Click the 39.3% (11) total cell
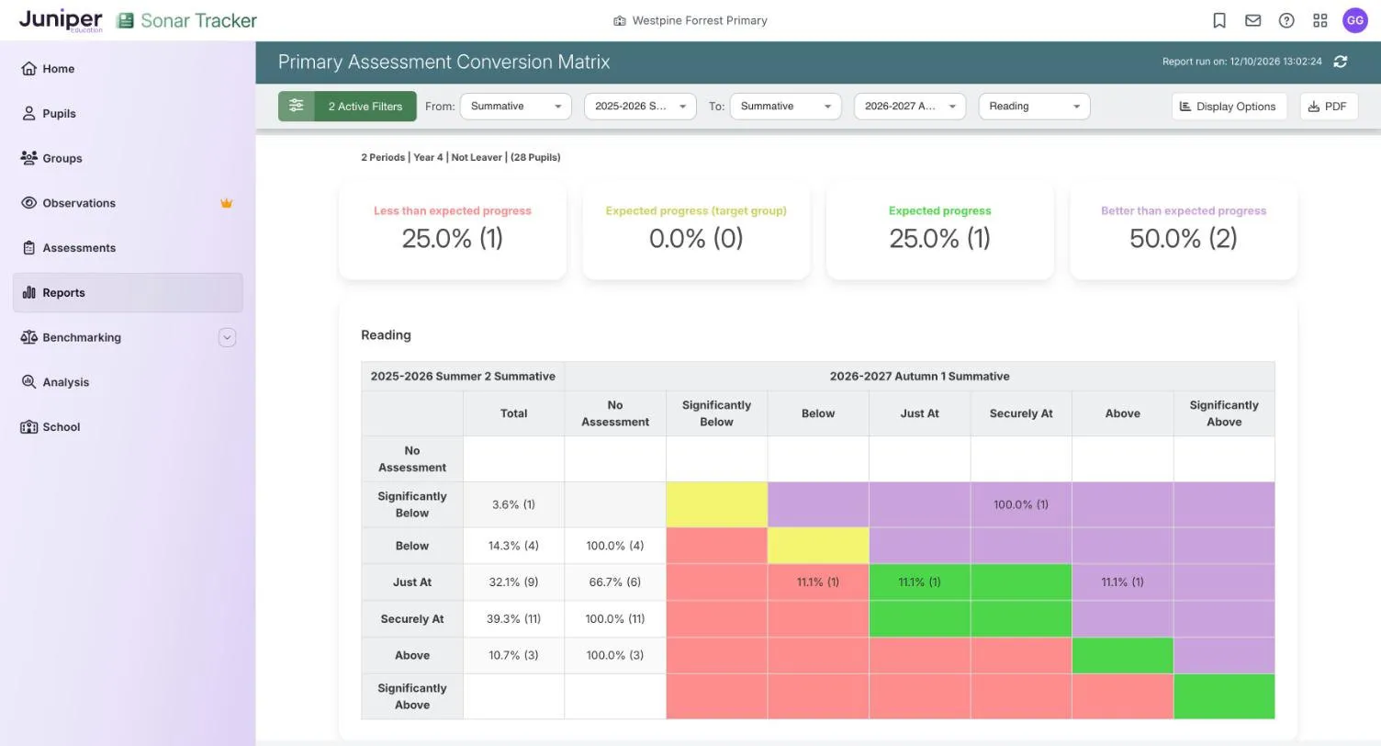This screenshot has height=746, width=1381. 513,619
